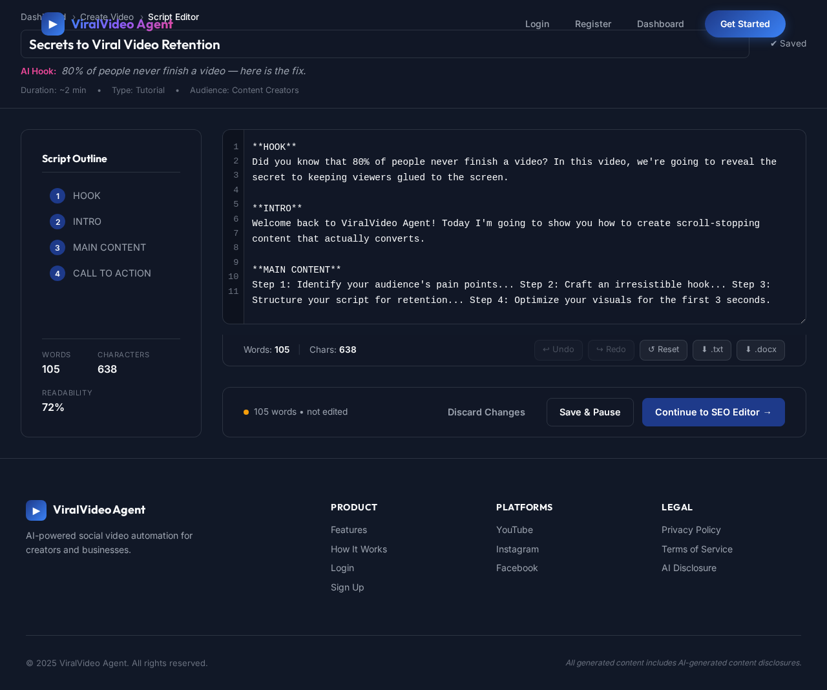This screenshot has height=690, width=827.
Task: Click the ViralVideo Agent play logo in header
Action: pos(53,24)
